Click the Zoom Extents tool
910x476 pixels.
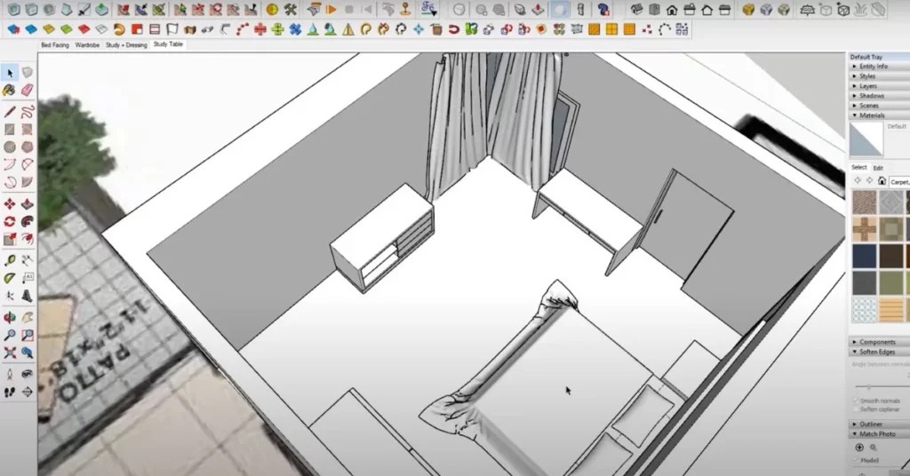point(9,353)
